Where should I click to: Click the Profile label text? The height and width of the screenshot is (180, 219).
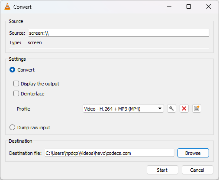click(23, 109)
